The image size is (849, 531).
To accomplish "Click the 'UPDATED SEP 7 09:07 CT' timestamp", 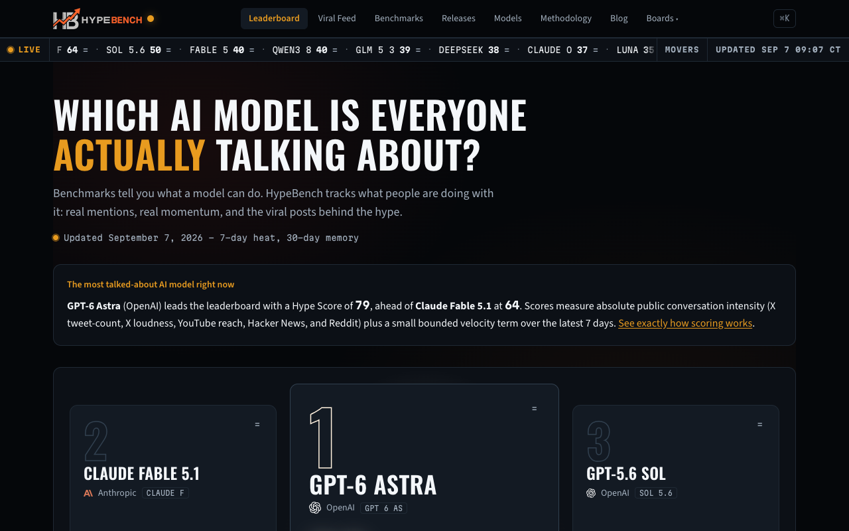I will coord(778,50).
